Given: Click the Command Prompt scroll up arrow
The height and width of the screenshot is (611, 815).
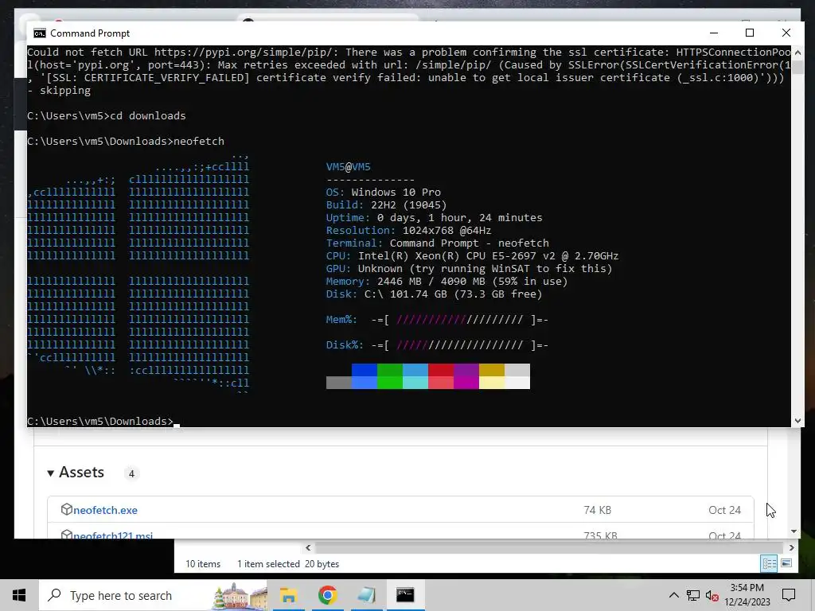Looking at the screenshot, I should (x=797, y=53).
